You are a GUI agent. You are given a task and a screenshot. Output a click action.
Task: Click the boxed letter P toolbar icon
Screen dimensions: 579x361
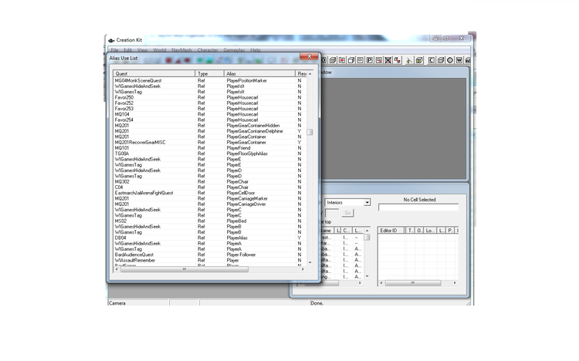coord(369,60)
